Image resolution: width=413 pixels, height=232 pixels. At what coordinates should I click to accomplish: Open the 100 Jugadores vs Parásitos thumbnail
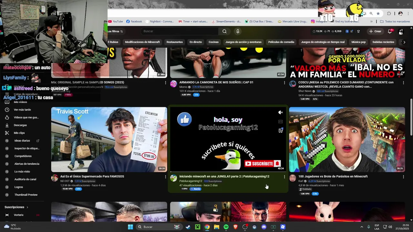(347, 140)
